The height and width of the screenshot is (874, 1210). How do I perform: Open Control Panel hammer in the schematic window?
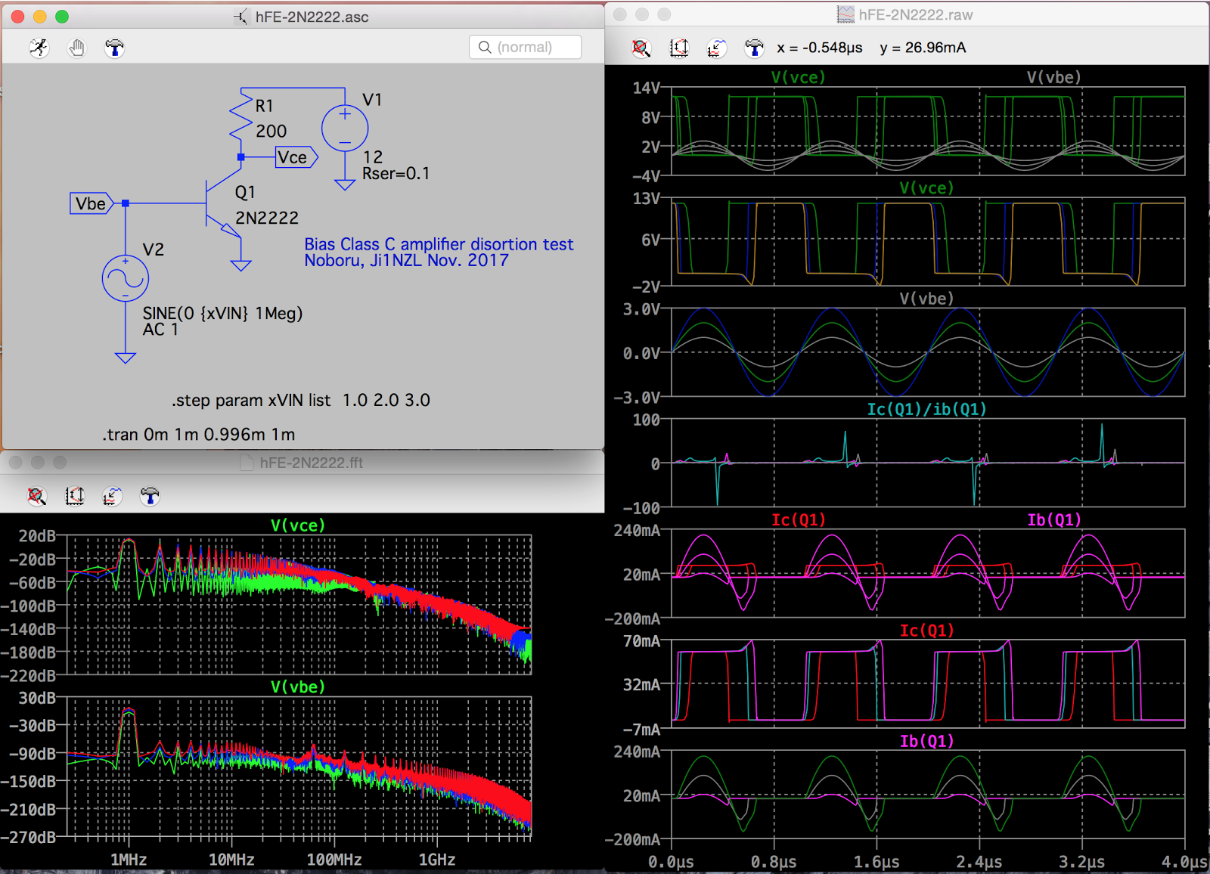114,48
